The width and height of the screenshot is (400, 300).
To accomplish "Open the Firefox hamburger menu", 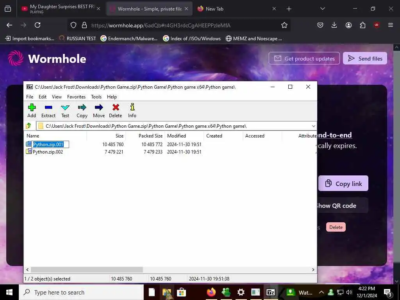I will coord(391,25).
